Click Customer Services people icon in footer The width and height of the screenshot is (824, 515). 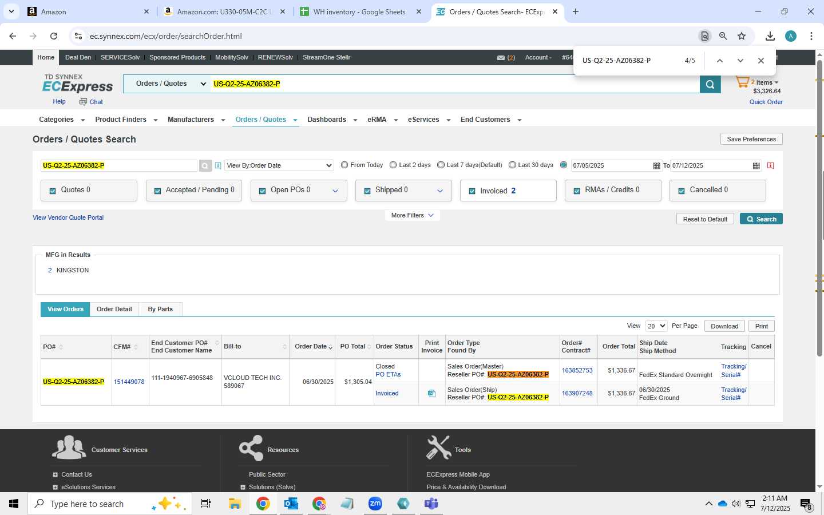click(x=69, y=447)
